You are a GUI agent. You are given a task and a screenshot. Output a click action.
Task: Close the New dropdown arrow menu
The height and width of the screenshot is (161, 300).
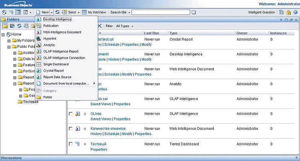(x=52, y=12)
